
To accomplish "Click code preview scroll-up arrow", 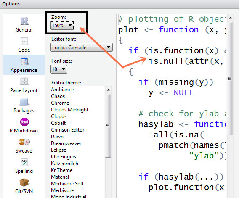I will (x=230, y=18).
